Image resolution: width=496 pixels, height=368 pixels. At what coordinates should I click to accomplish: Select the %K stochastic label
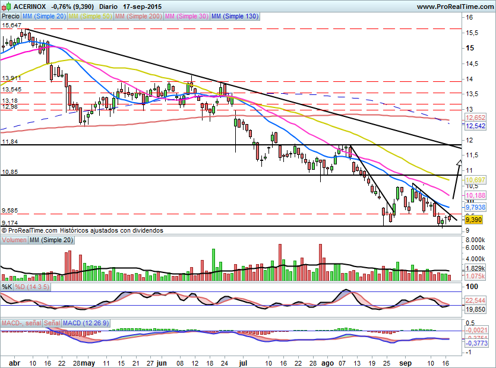[7, 287]
